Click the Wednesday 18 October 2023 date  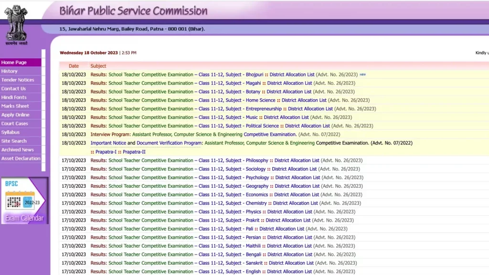(89, 53)
